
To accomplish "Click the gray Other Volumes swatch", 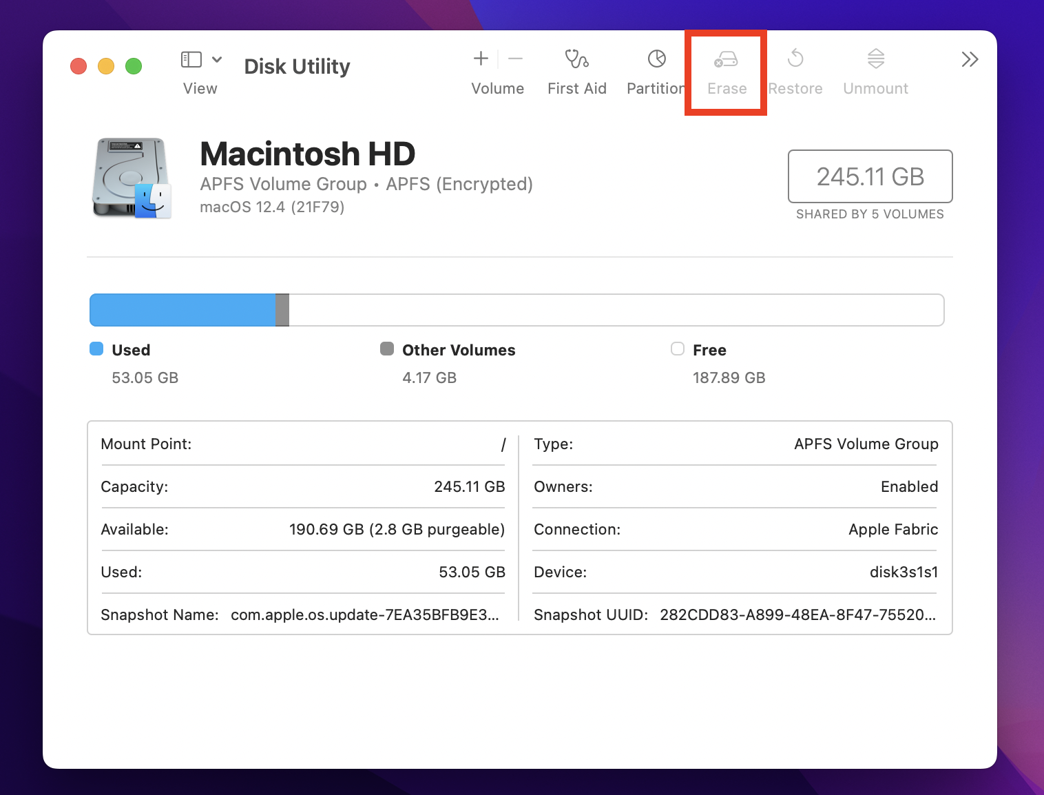I will [x=387, y=349].
